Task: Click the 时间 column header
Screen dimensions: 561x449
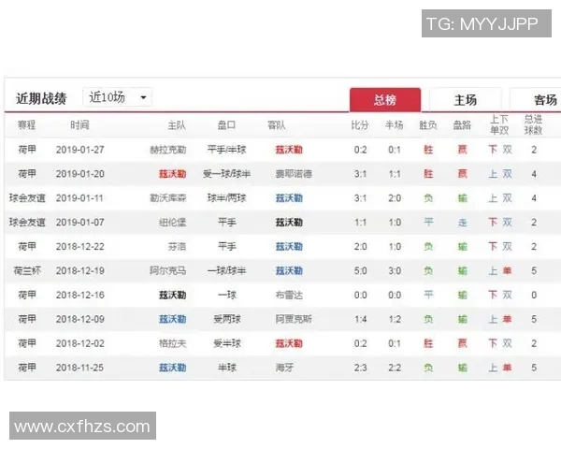Action: pos(79,125)
